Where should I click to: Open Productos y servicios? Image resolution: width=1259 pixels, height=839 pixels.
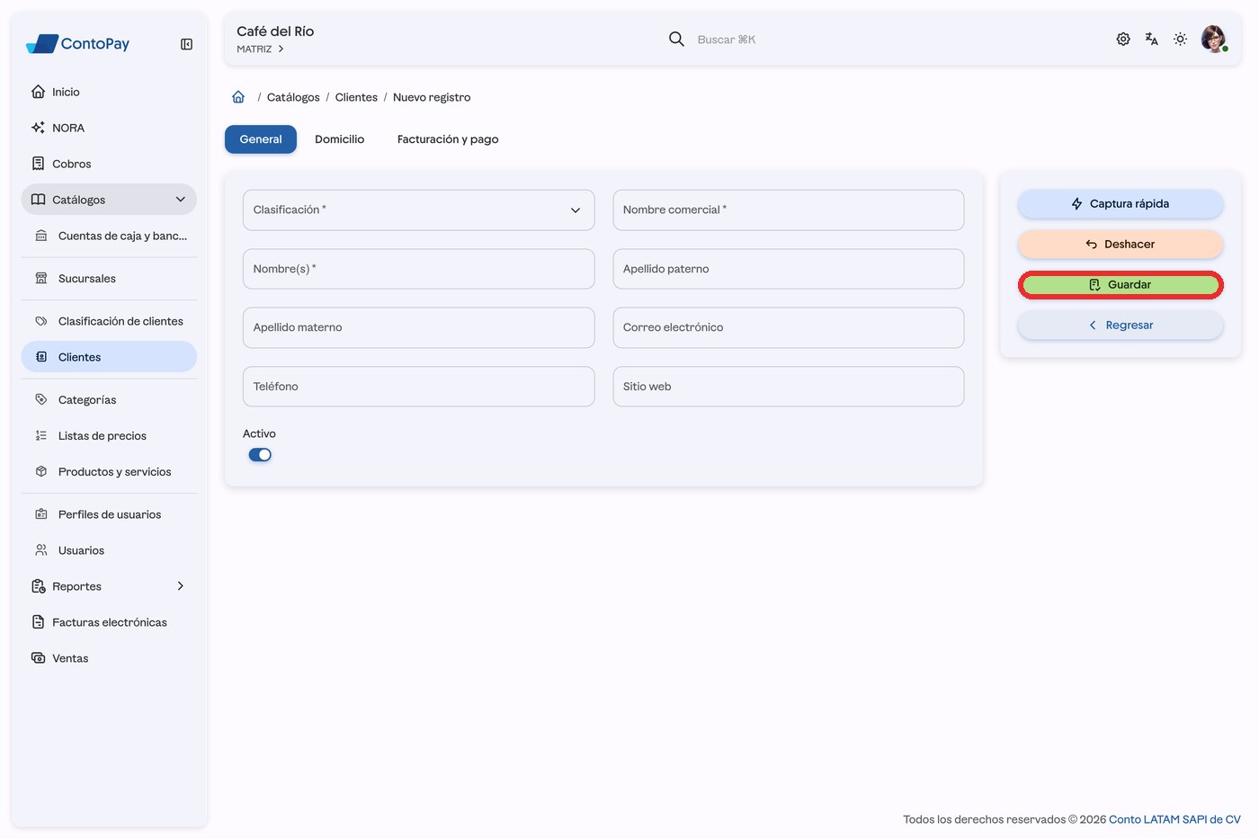[x=109, y=472]
